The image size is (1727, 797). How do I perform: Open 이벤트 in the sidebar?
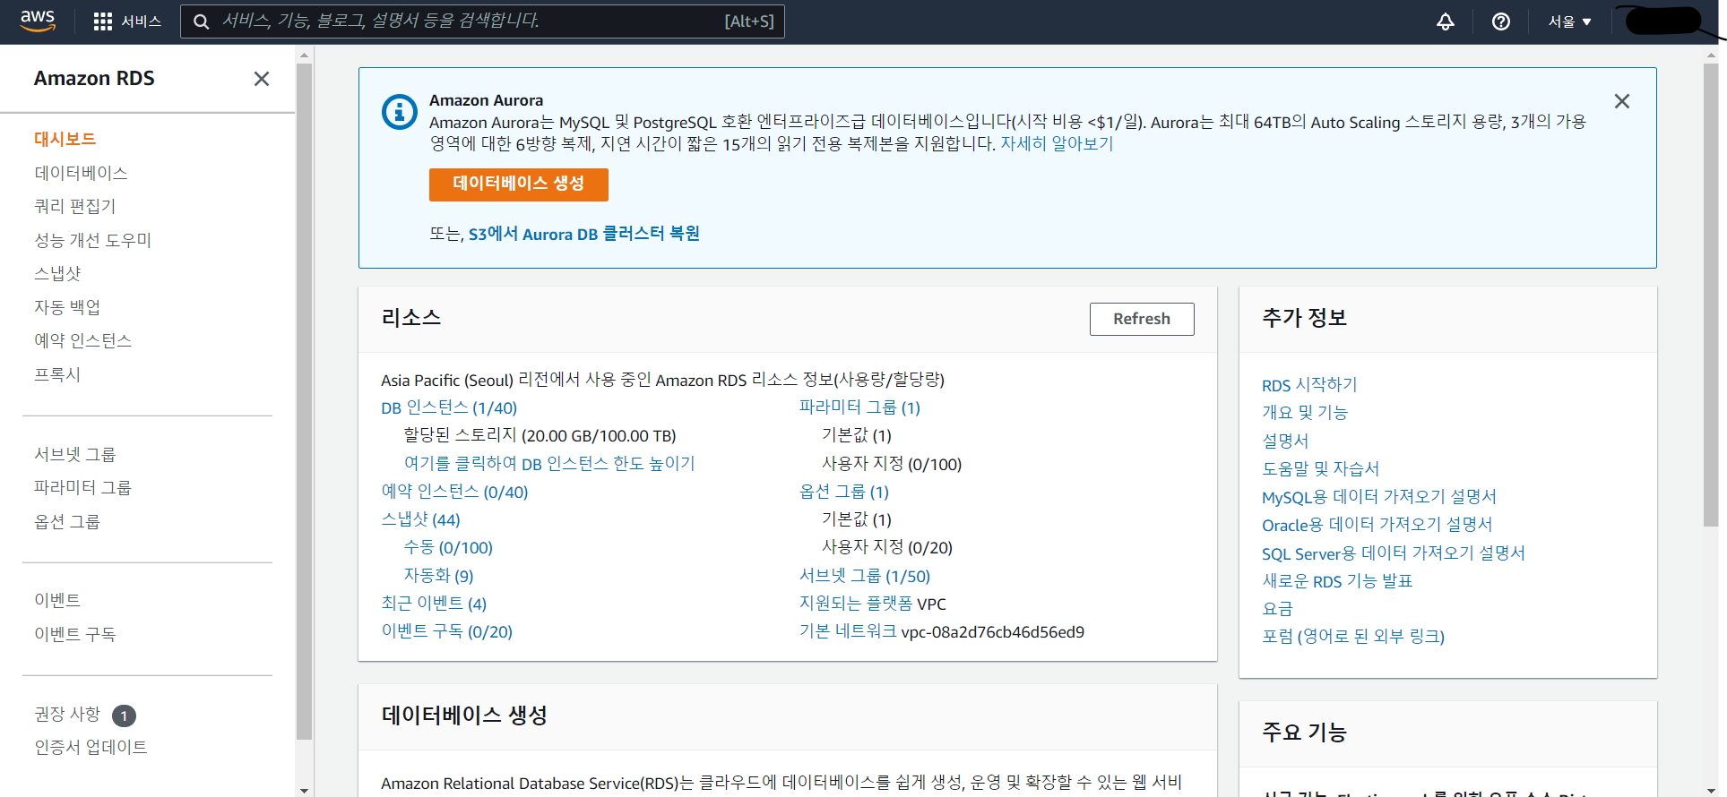point(57,600)
